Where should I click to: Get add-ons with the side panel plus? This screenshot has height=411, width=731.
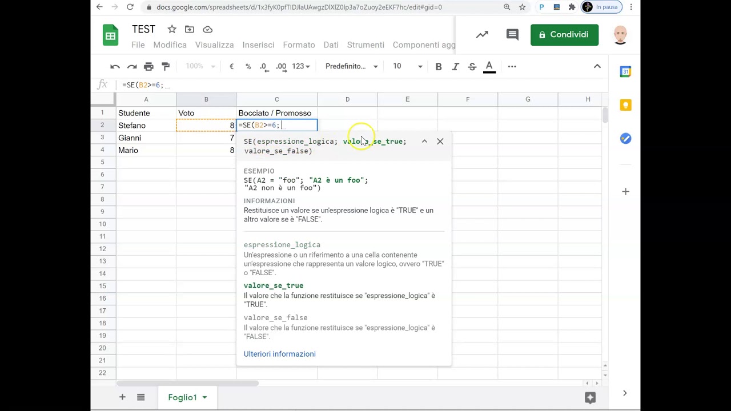coord(625,192)
